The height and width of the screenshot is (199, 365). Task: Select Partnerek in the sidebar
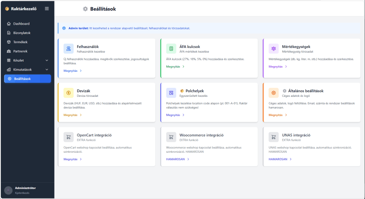pyautogui.click(x=20, y=51)
